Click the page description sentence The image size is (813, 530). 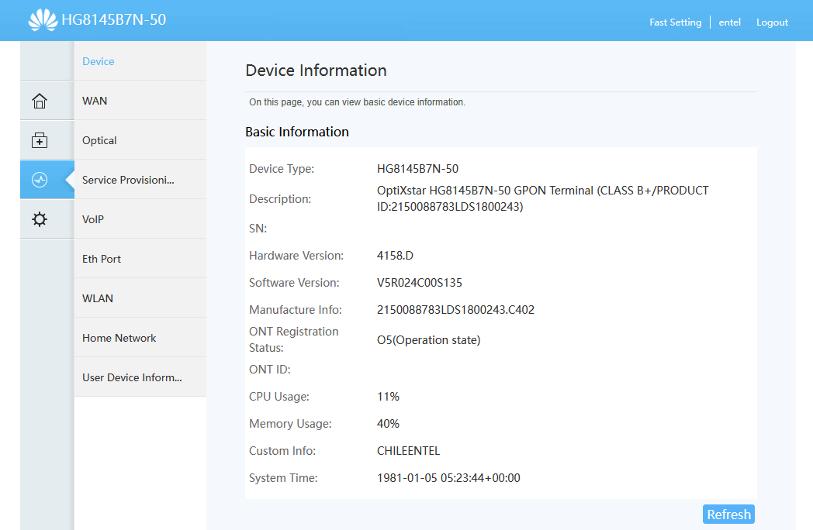tap(357, 102)
